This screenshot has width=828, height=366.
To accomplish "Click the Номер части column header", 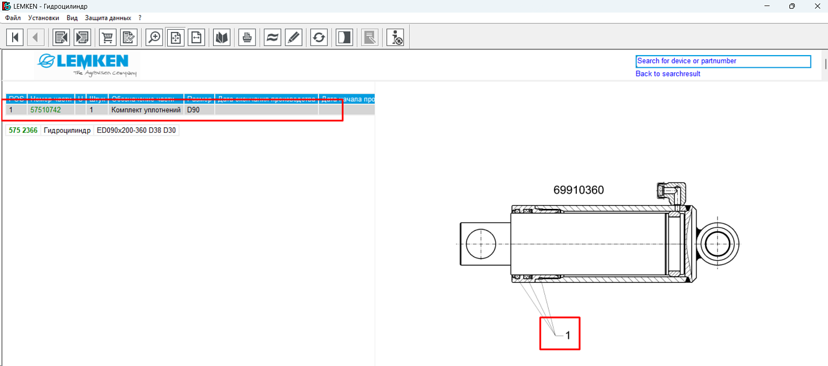I will click(x=51, y=99).
